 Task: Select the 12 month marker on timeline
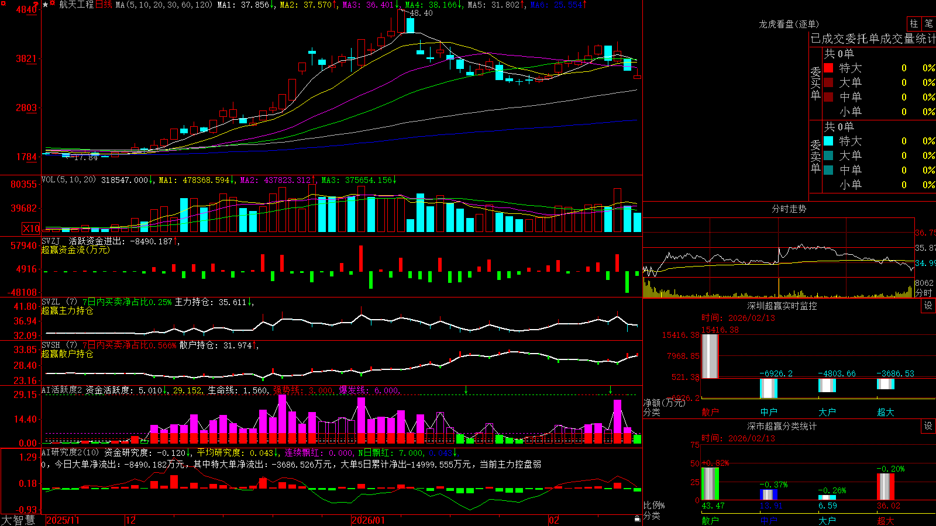(130, 520)
